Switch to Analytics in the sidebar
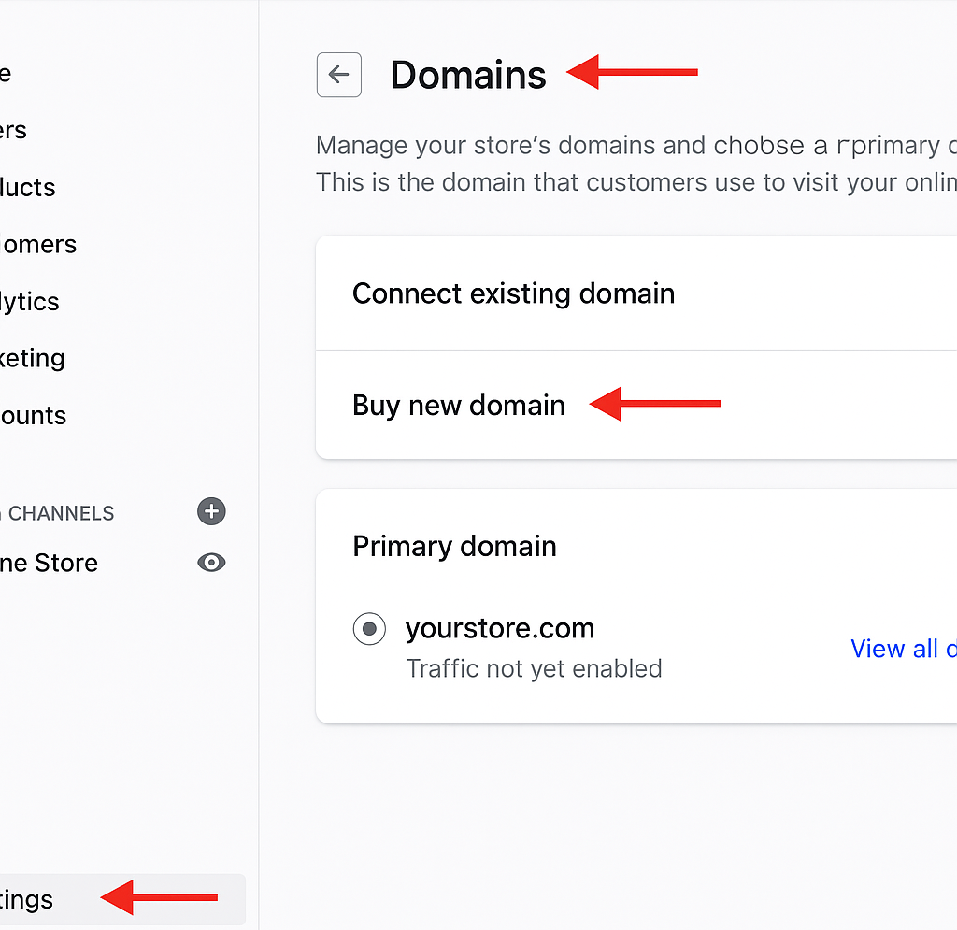The height and width of the screenshot is (930, 957). click(29, 301)
